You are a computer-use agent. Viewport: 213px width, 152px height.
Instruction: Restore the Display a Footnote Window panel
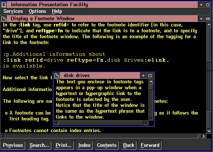[208, 19]
